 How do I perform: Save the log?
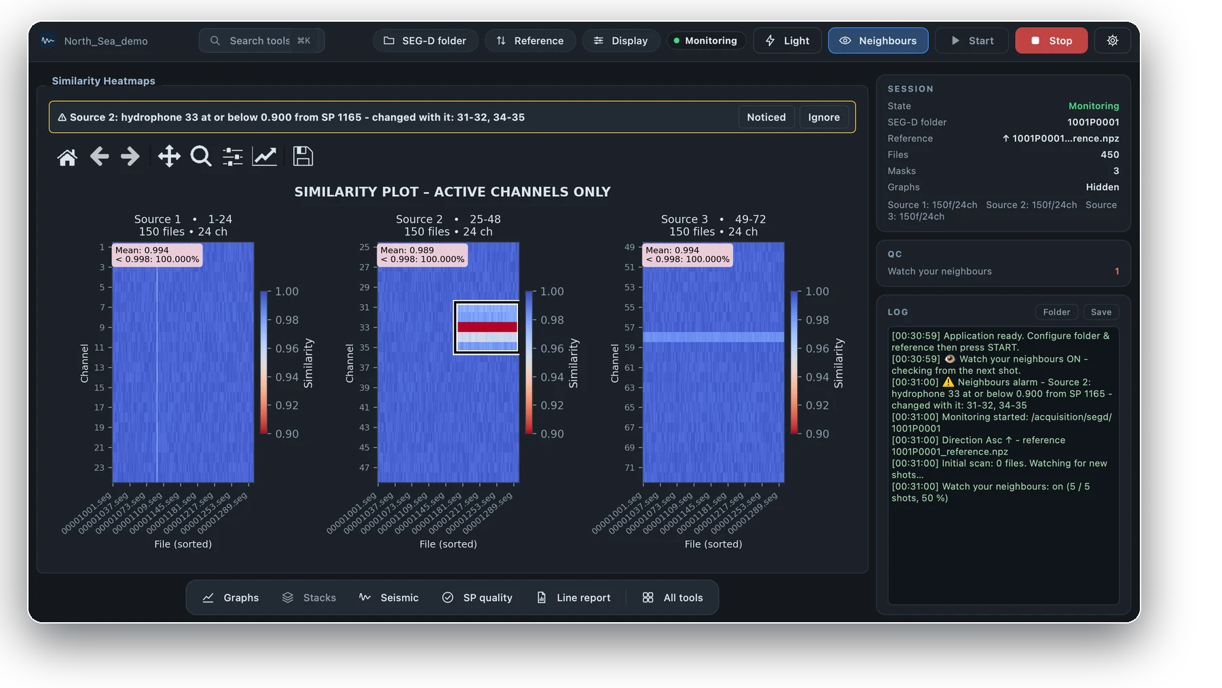coord(1101,312)
